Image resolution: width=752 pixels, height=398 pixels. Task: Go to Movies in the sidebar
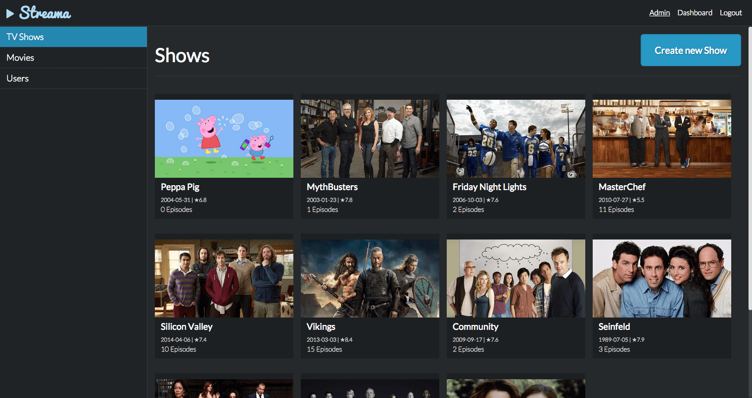coord(73,58)
